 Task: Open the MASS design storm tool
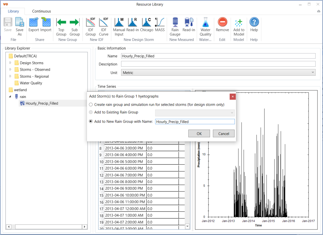160,25
